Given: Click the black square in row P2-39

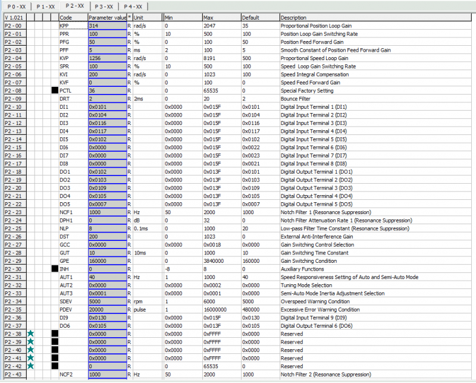Looking at the screenshot, I should pyautogui.click(x=54, y=343).
